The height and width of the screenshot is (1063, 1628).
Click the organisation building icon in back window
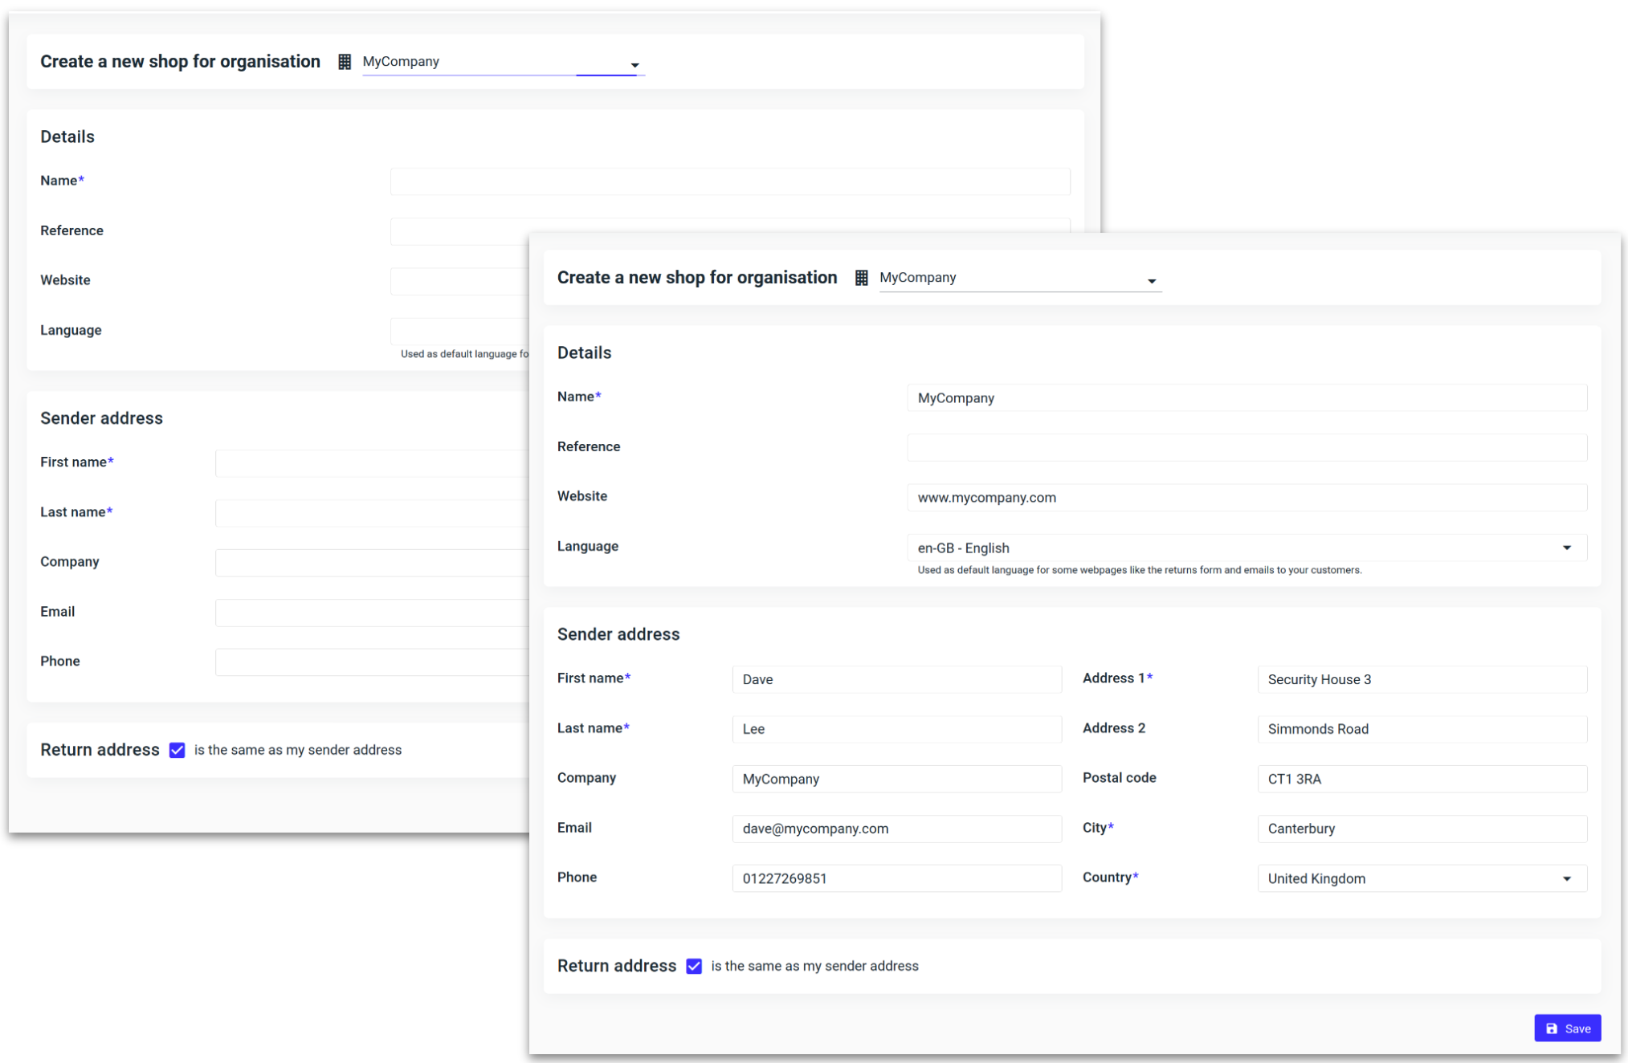click(x=345, y=62)
